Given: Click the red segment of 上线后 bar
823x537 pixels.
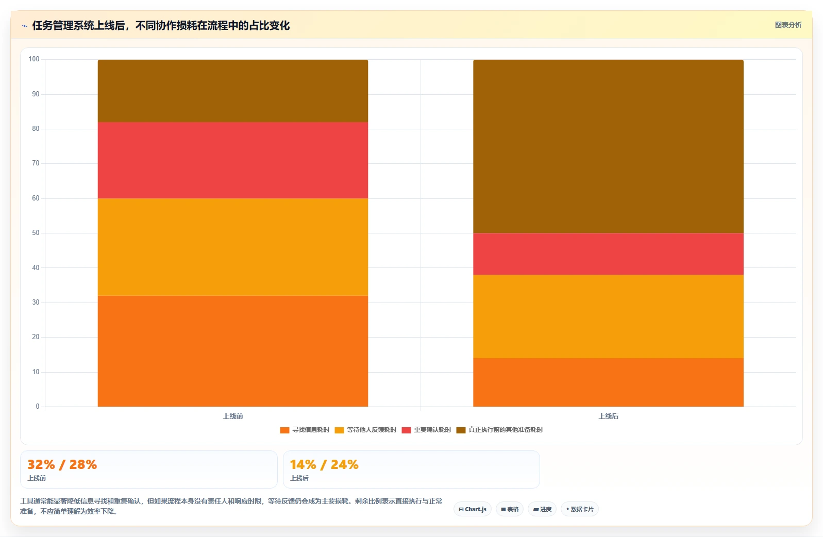Looking at the screenshot, I should pyautogui.click(x=608, y=254).
